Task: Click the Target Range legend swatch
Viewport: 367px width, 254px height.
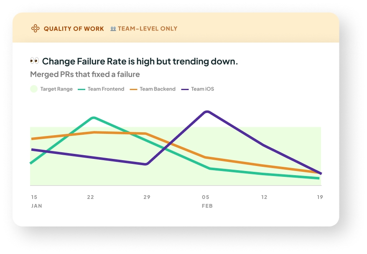Action: tap(34, 89)
